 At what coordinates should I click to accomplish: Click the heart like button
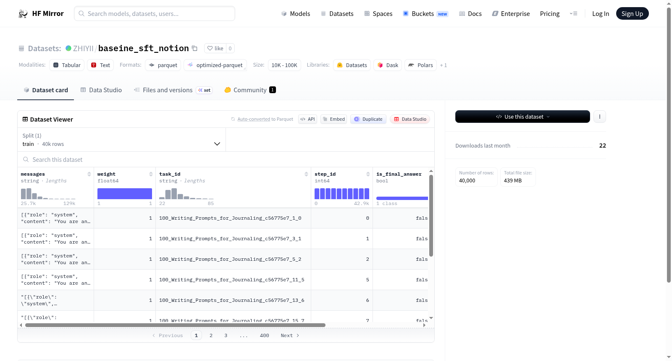(215, 48)
